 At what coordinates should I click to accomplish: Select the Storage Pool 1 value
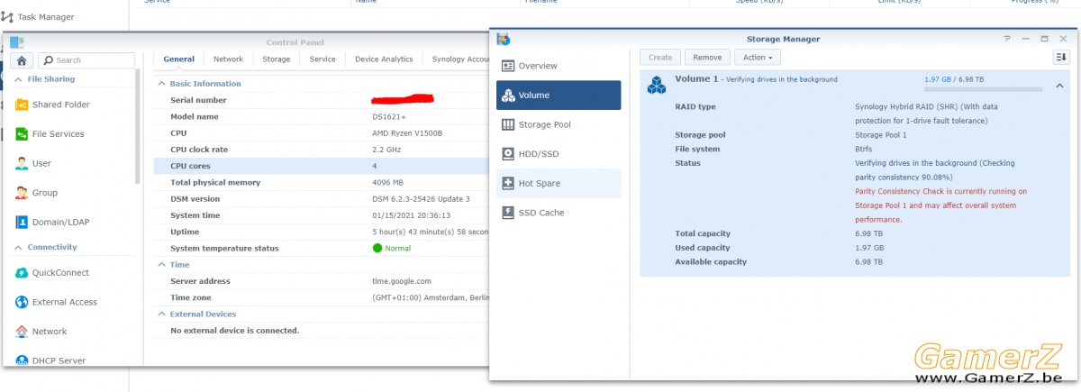881,135
